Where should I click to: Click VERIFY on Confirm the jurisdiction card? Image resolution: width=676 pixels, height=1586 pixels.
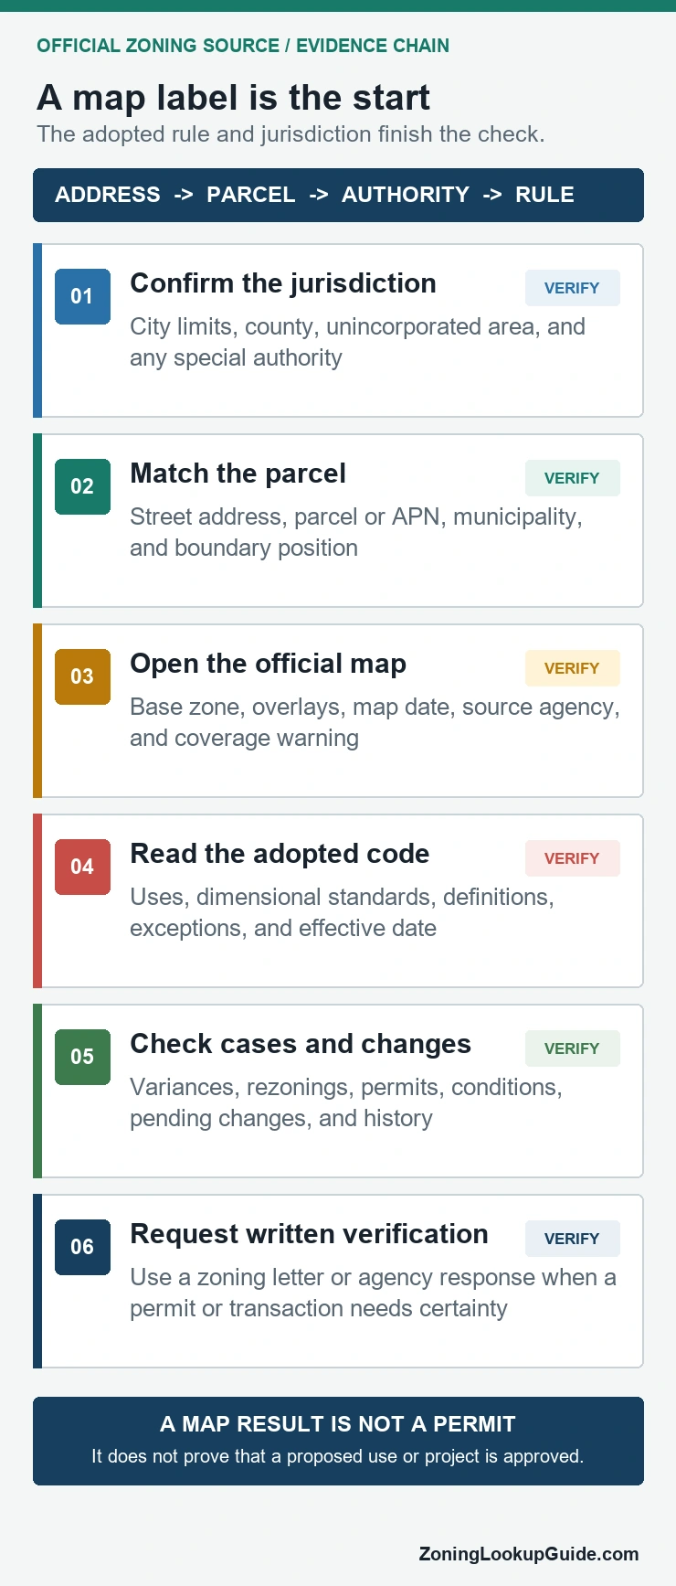[572, 288]
